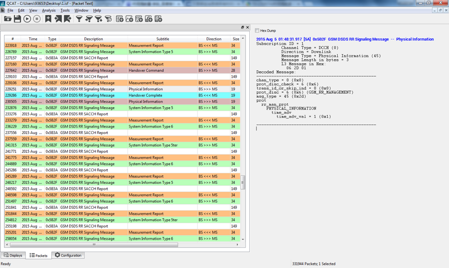Image resolution: width=449 pixels, height=268 pixels.
Task: Sort by the Type column header
Action: click(52, 39)
